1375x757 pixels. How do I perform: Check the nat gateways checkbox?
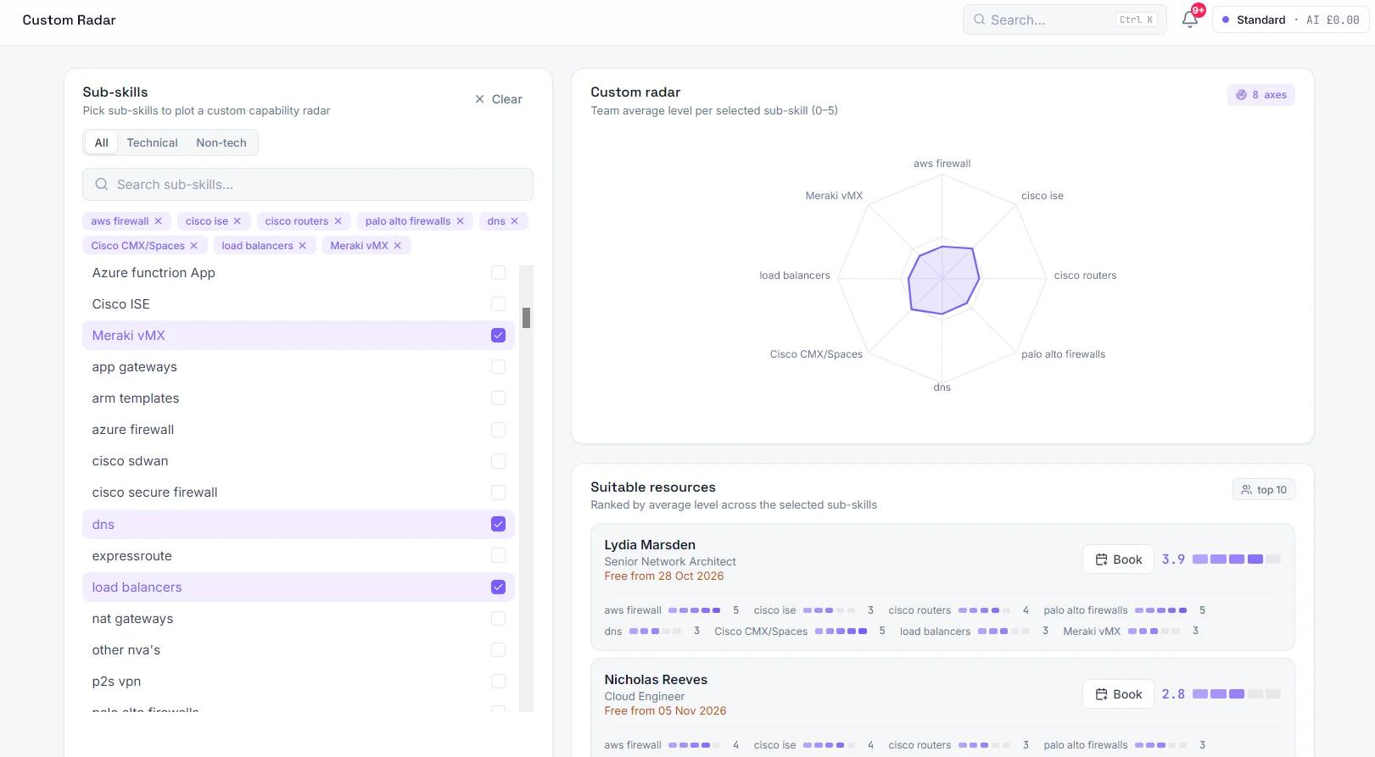click(x=498, y=619)
